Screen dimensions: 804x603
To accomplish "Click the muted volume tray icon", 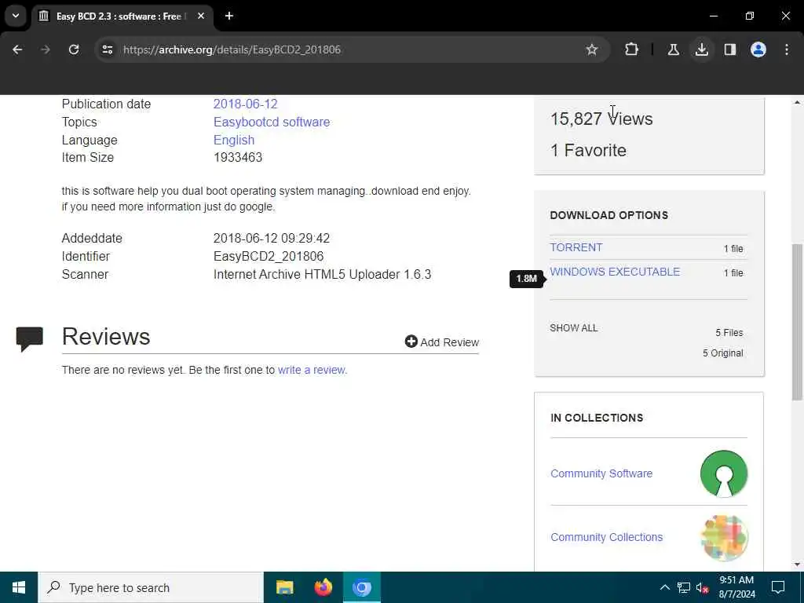I will (x=703, y=587).
